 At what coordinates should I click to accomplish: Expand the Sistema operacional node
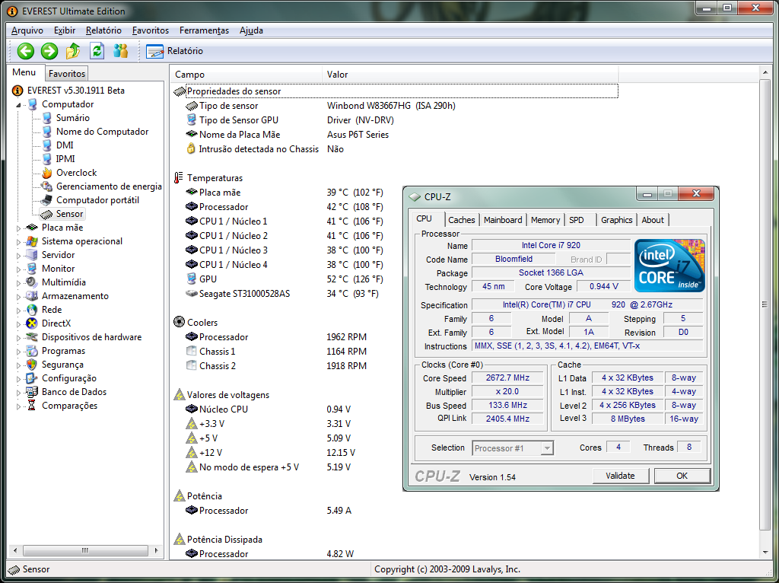click(18, 241)
